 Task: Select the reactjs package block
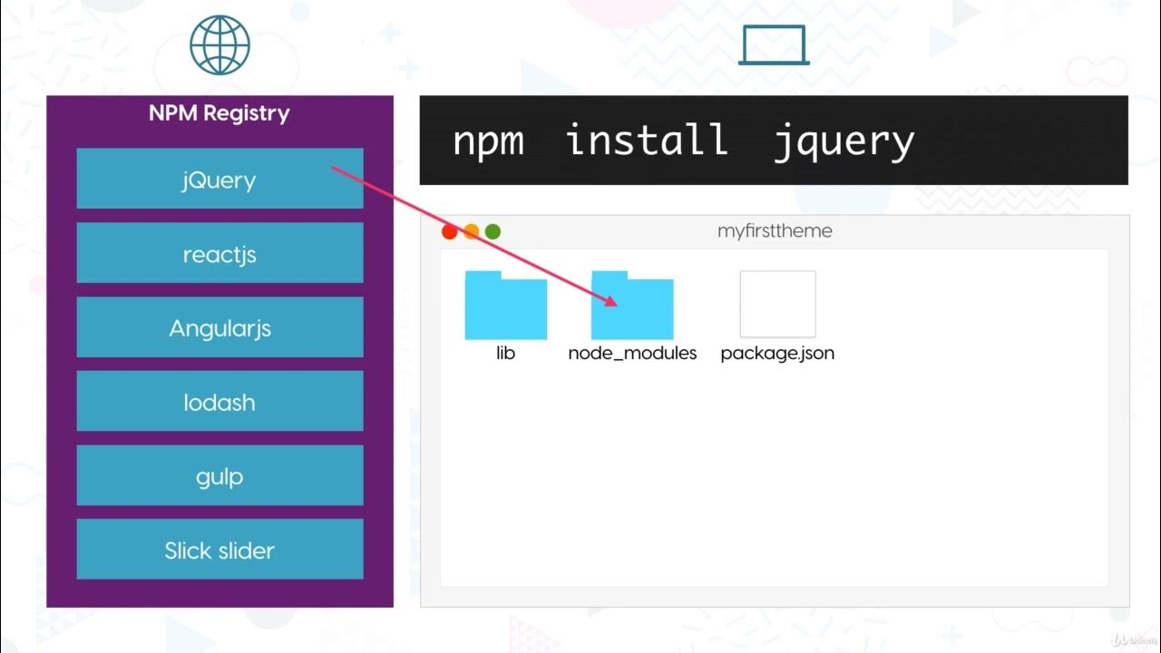point(220,253)
